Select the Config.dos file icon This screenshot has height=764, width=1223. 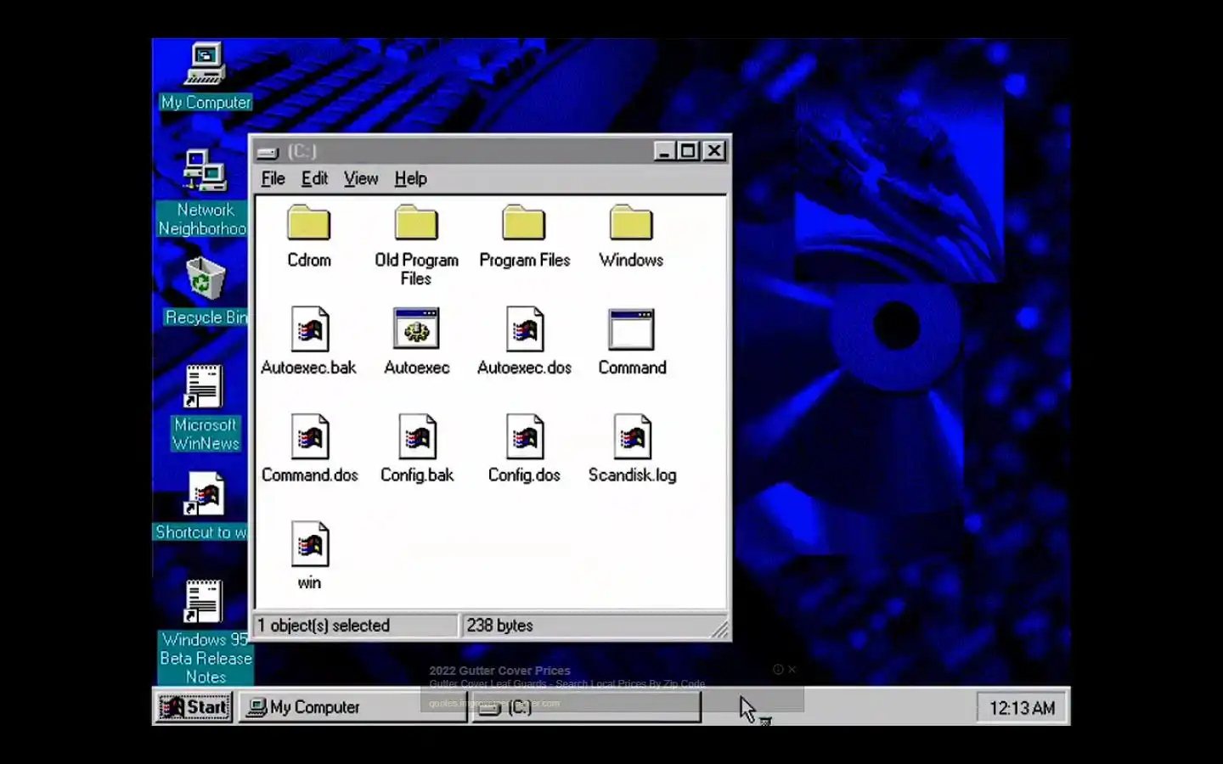coord(525,436)
